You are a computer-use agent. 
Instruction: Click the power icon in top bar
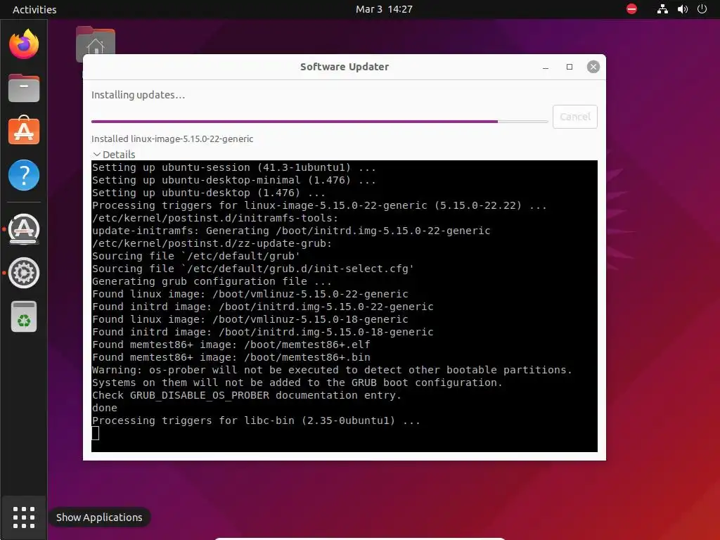pyautogui.click(x=702, y=9)
